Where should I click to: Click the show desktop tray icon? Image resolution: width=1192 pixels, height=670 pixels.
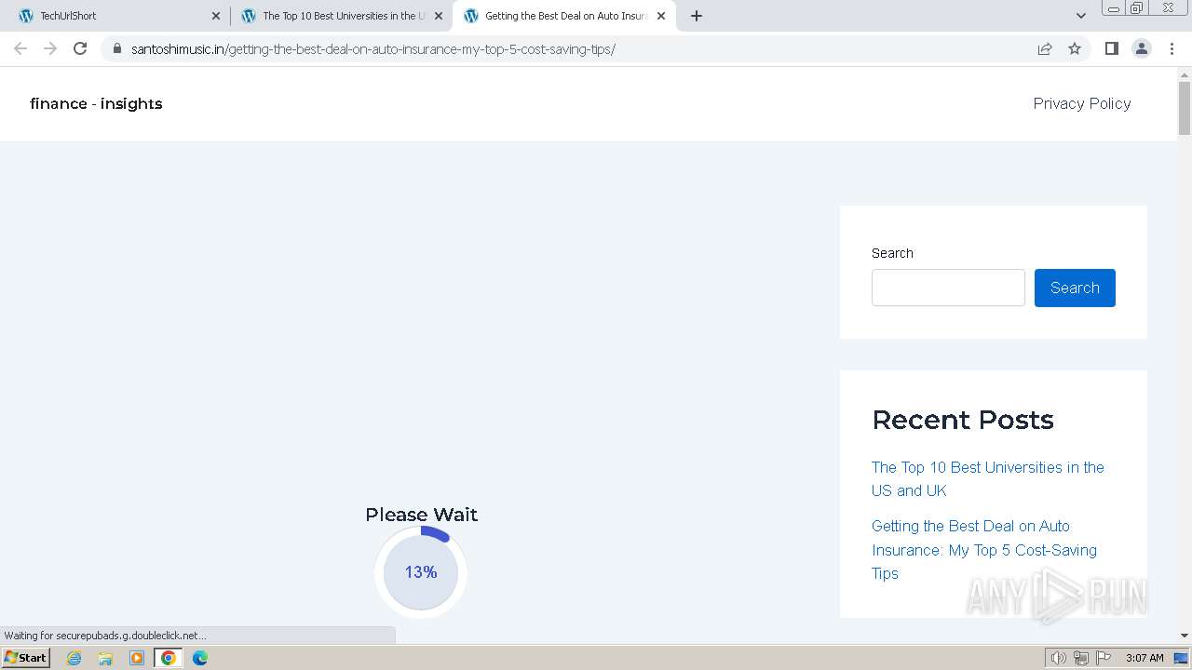point(1181,658)
